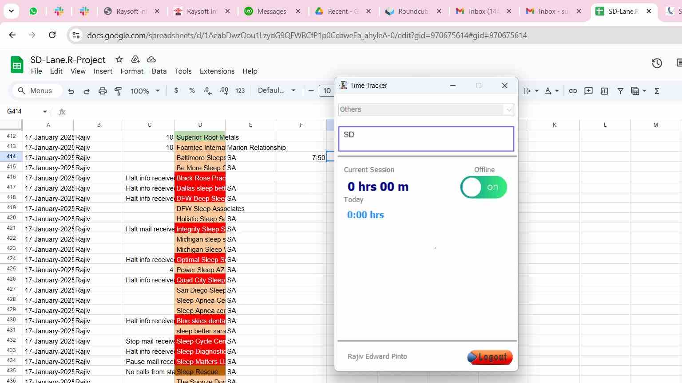
Task: Select row 414 header
Action: click(11, 156)
